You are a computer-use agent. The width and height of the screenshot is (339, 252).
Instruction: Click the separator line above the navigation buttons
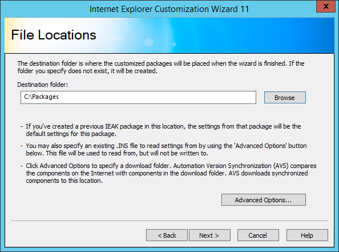pos(169,221)
